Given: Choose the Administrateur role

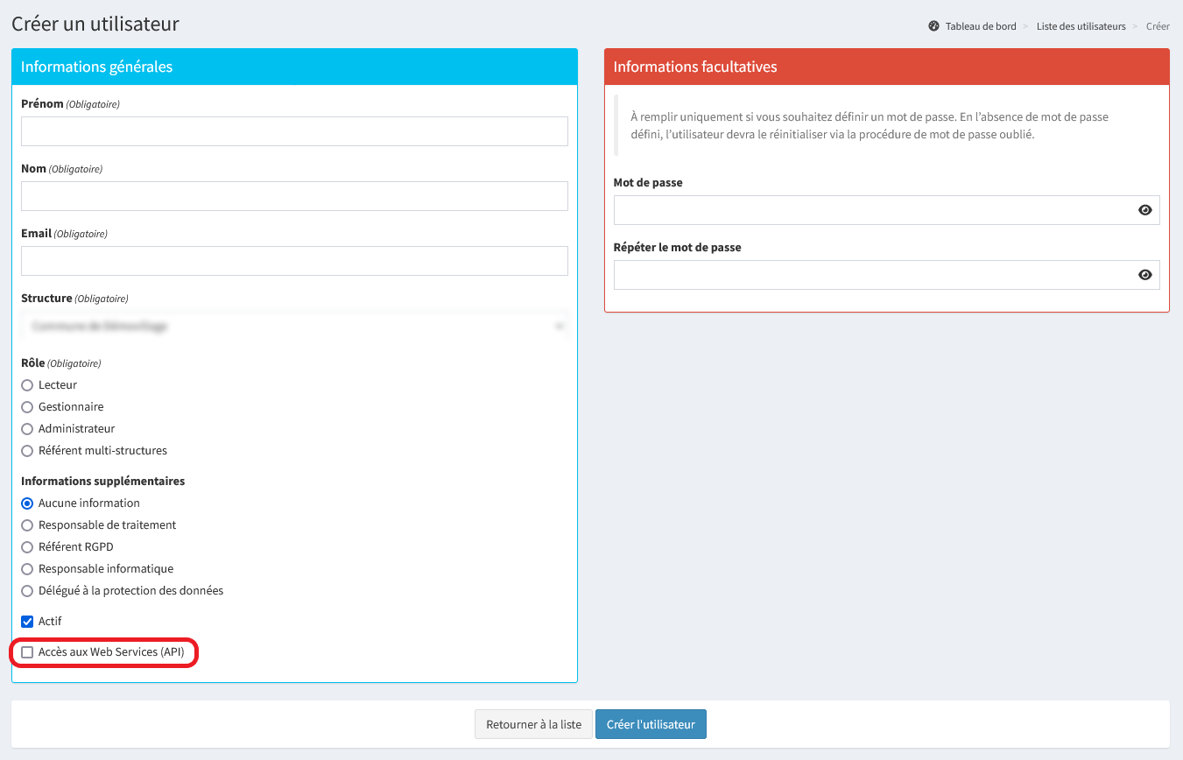Looking at the screenshot, I should pyautogui.click(x=27, y=429).
